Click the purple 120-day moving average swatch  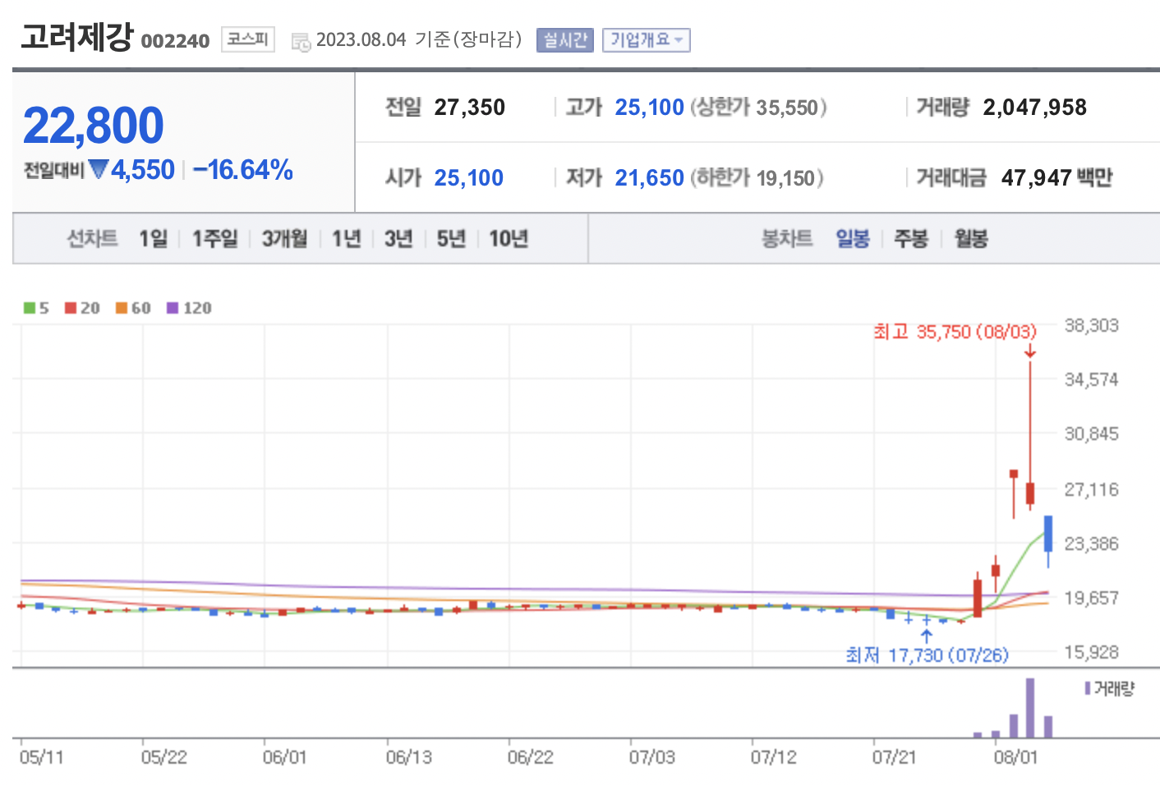(x=173, y=308)
